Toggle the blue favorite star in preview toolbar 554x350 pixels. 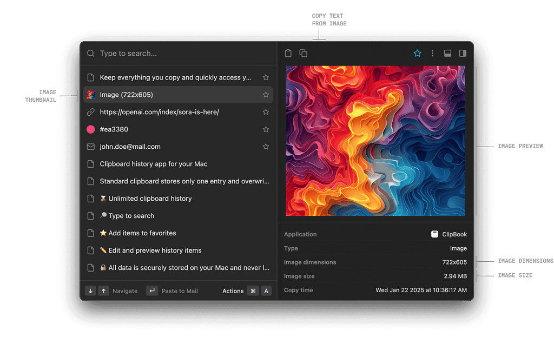(x=417, y=53)
